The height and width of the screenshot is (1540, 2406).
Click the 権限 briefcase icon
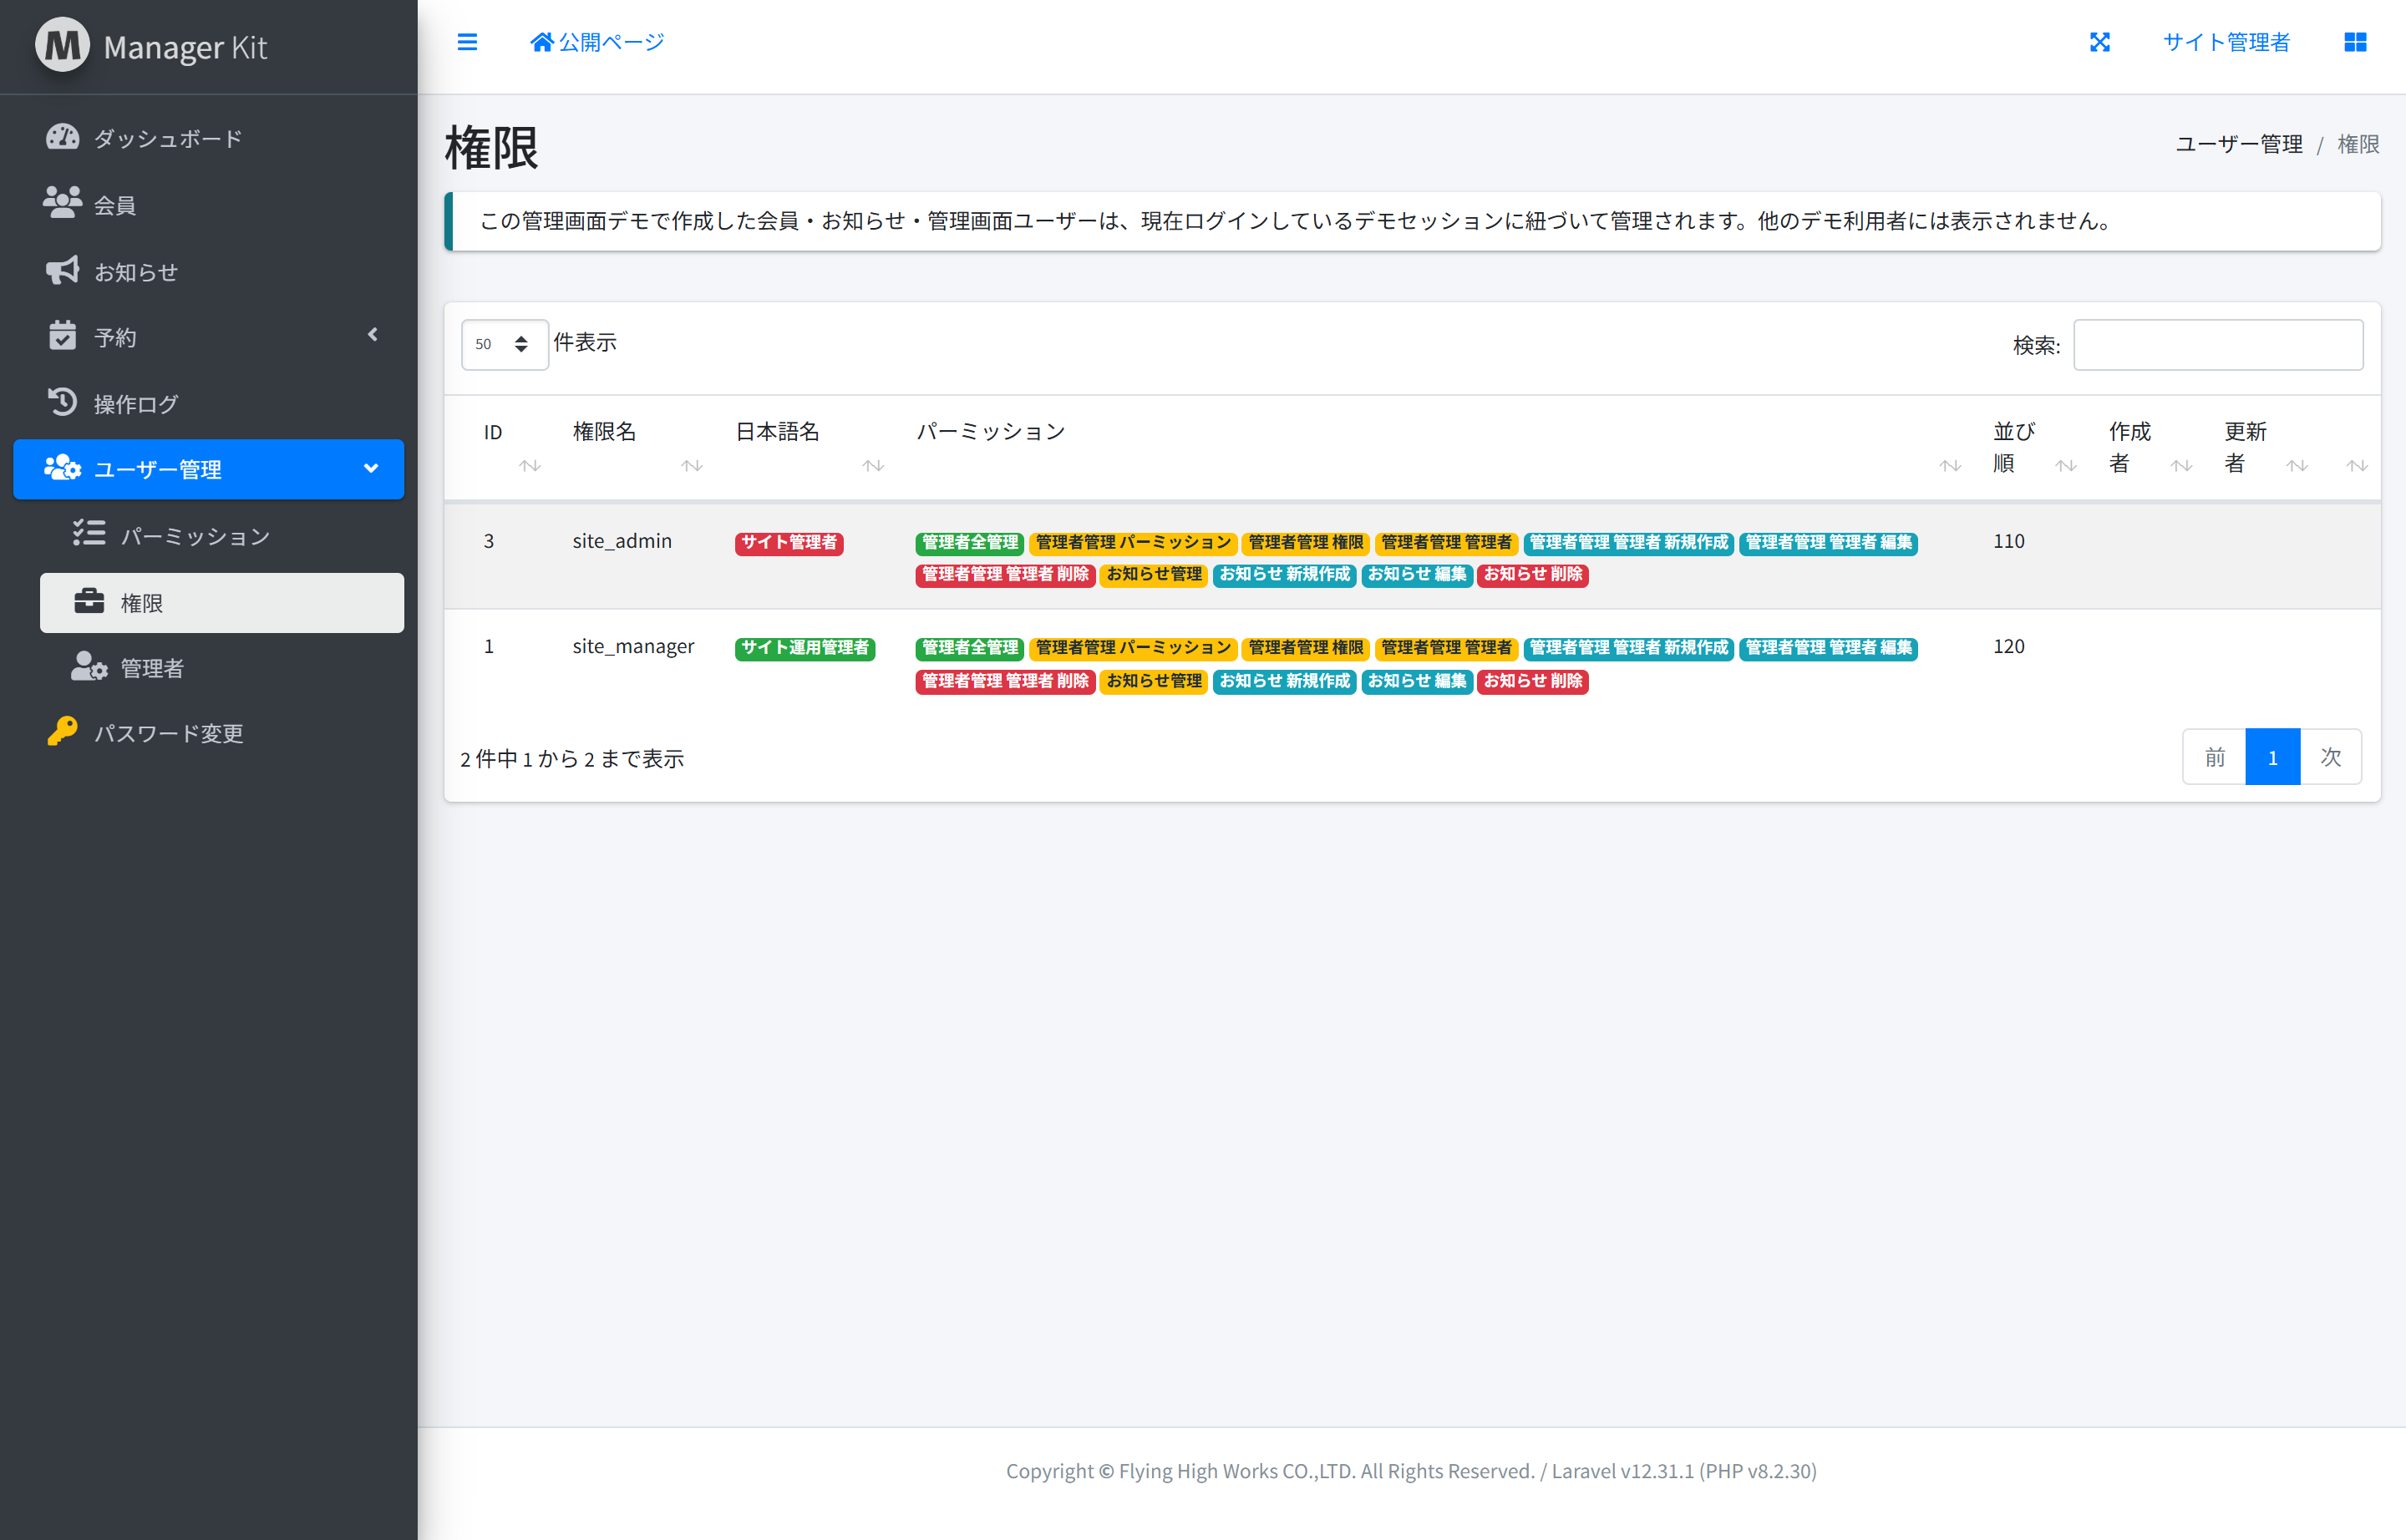(x=89, y=601)
